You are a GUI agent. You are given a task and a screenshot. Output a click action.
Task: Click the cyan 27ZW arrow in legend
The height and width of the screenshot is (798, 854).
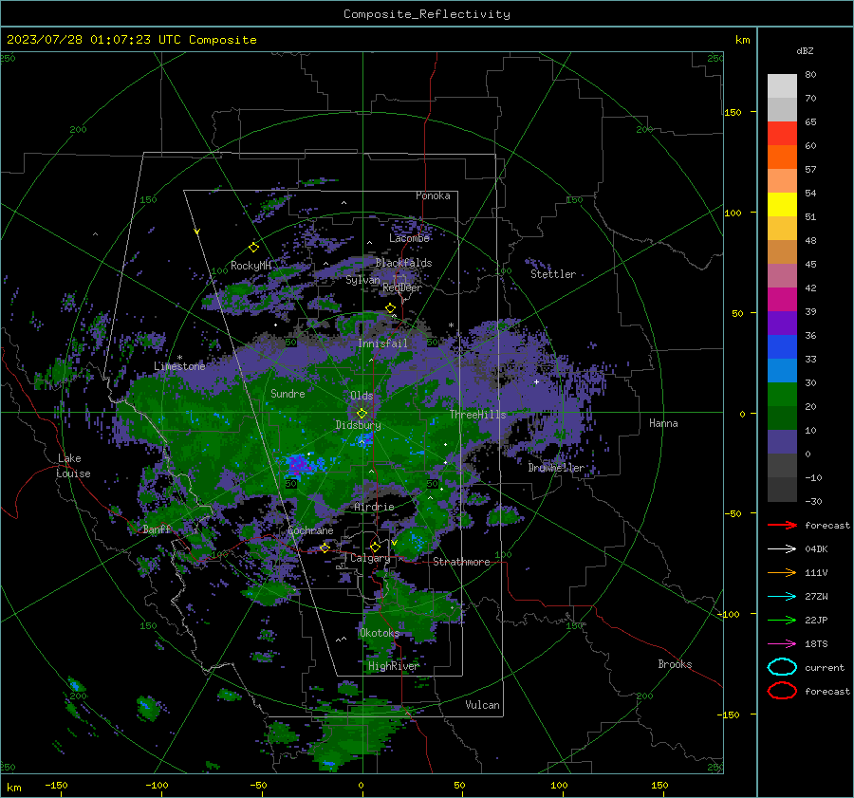pos(782,597)
